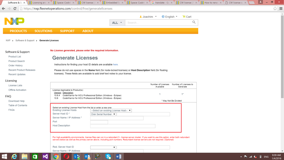Open File Explorer from taskbar

(24, 156)
